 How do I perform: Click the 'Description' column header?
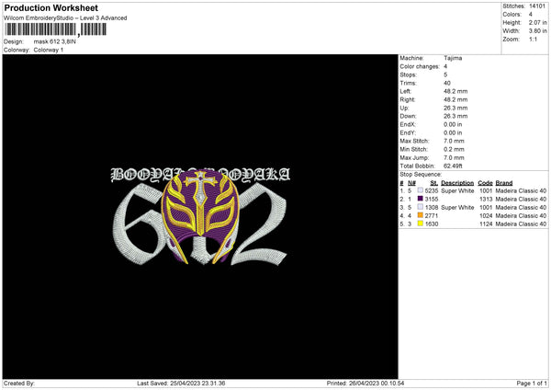click(x=457, y=183)
